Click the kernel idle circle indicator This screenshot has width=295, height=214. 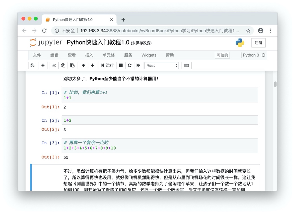click(x=263, y=55)
